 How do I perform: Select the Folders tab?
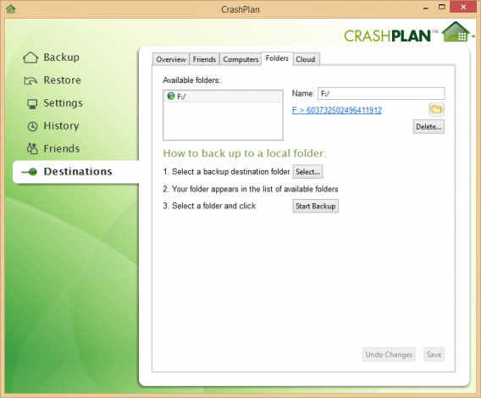277,58
